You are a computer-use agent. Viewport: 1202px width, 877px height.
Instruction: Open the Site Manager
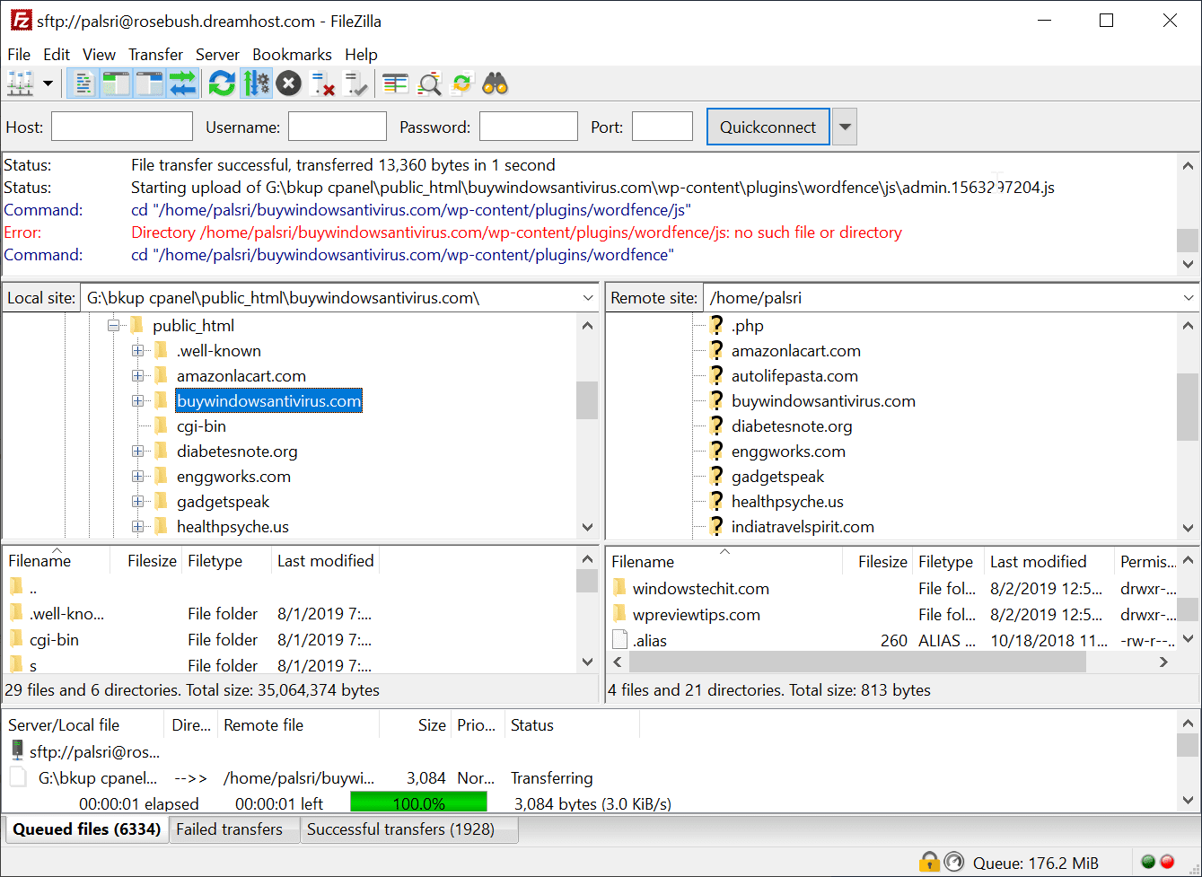click(20, 83)
